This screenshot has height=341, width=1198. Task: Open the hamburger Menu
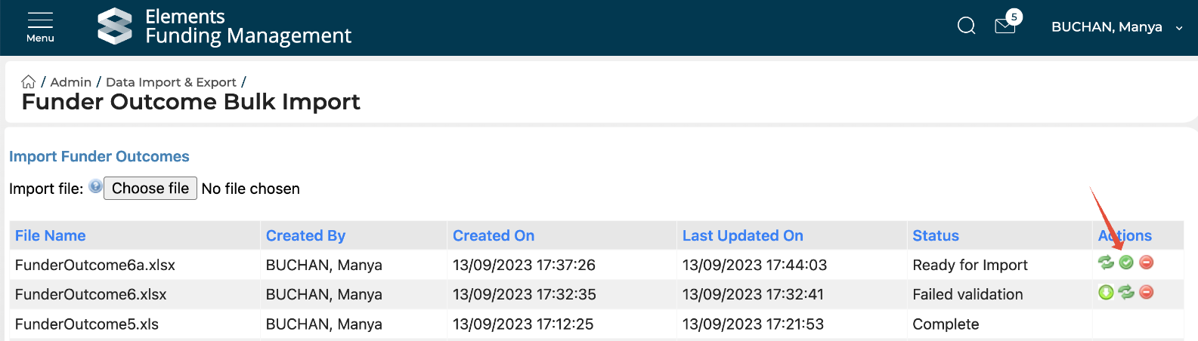tap(40, 26)
